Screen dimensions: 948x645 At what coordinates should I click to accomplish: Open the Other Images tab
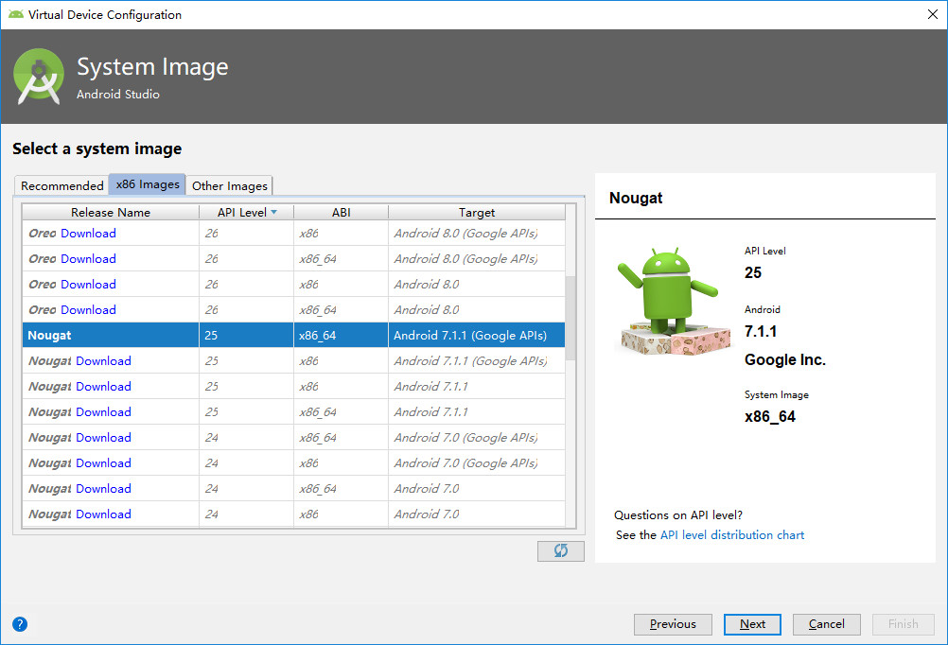point(229,185)
